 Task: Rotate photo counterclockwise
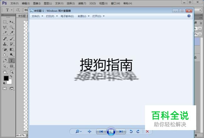(x=131, y=131)
